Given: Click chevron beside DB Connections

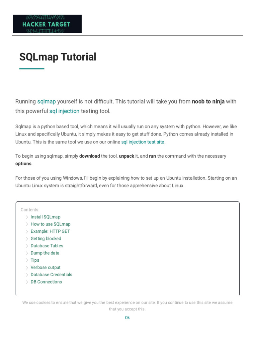Looking at the screenshot, I should 27,282.
